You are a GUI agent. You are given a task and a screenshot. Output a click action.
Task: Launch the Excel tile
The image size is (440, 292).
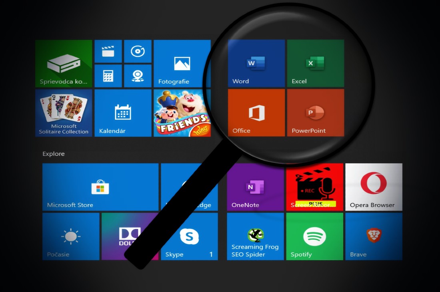(316, 64)
